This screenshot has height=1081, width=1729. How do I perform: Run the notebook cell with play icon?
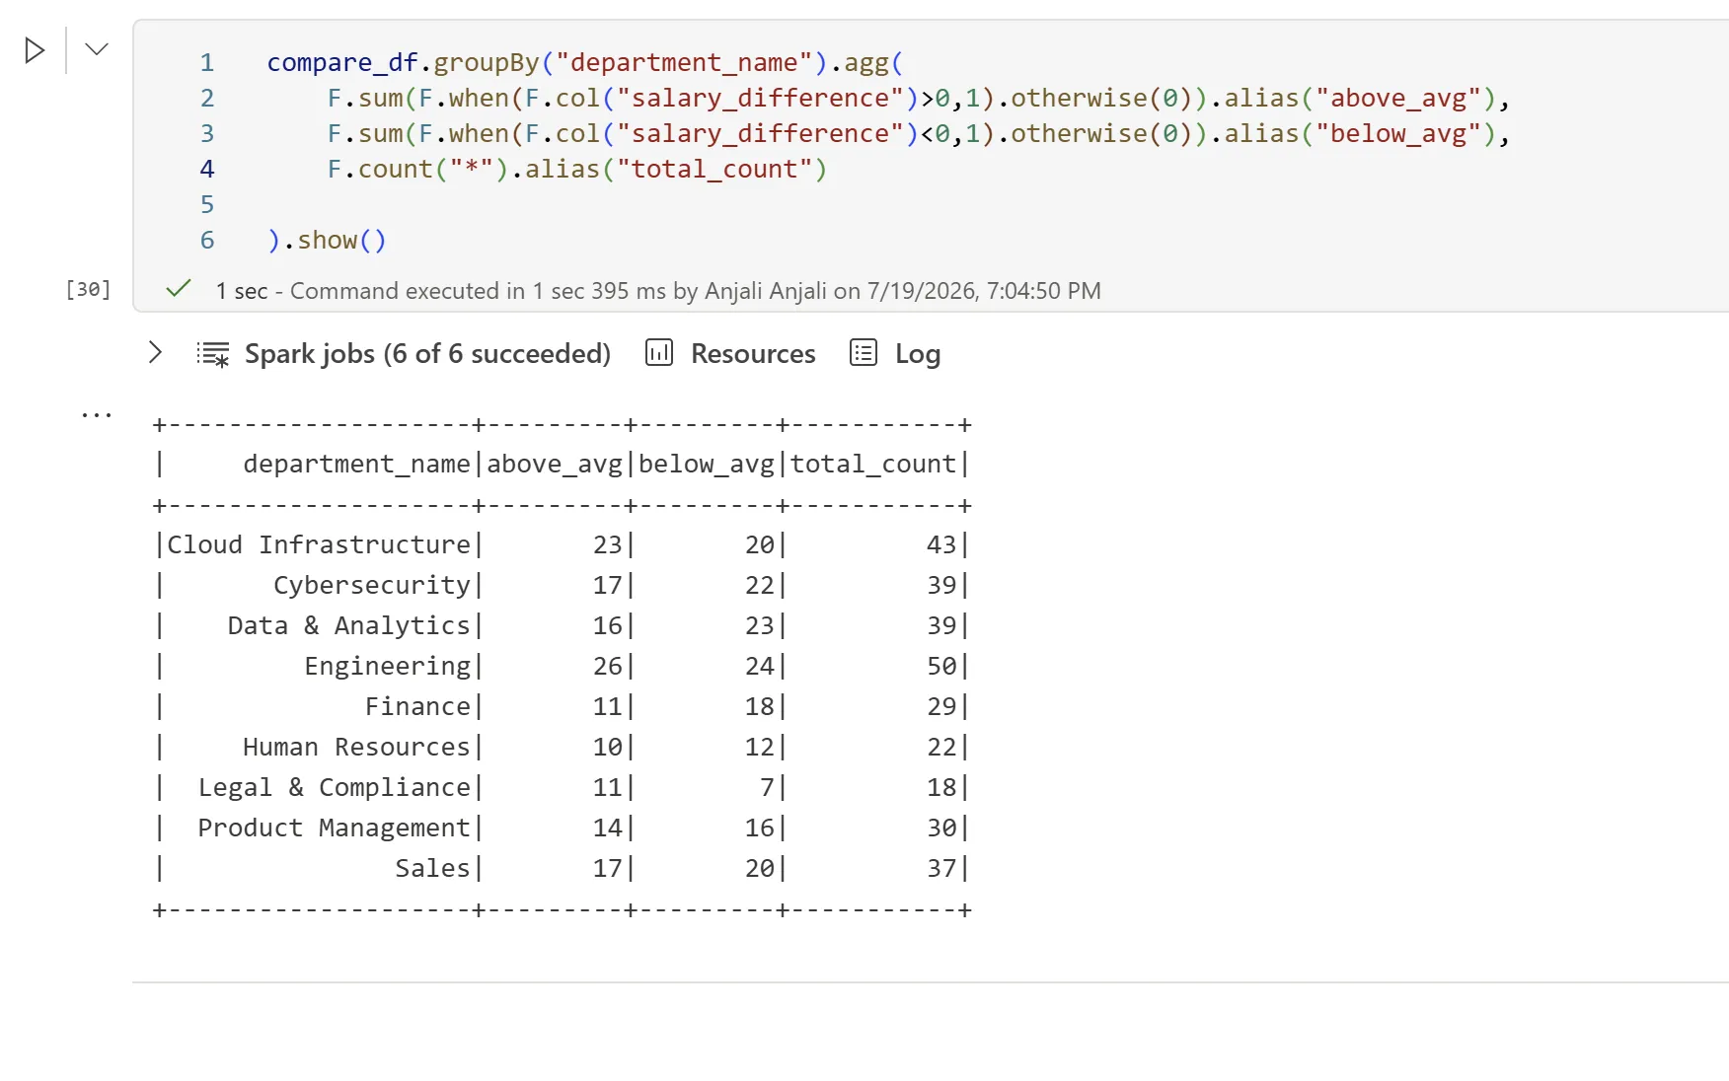tap(35, 50)
